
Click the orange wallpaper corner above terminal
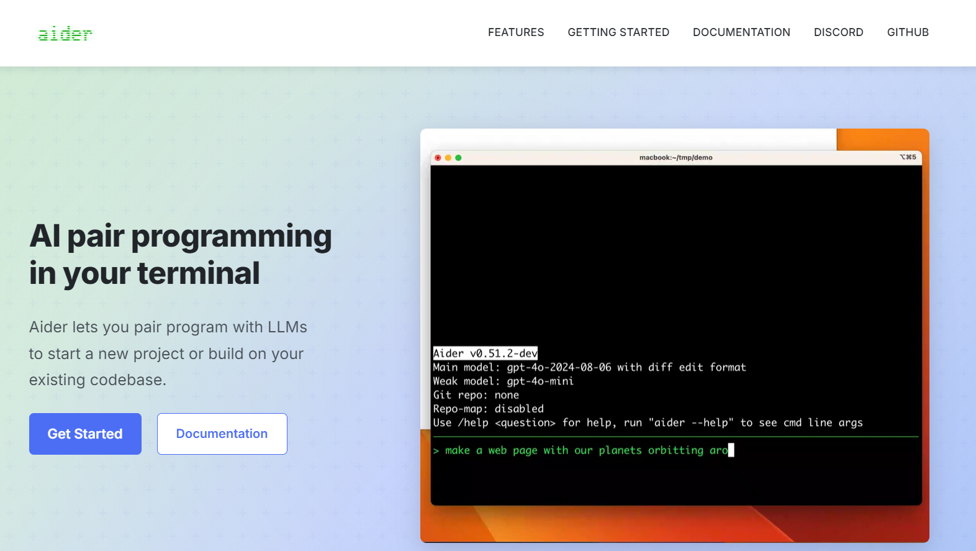(882, 139)
